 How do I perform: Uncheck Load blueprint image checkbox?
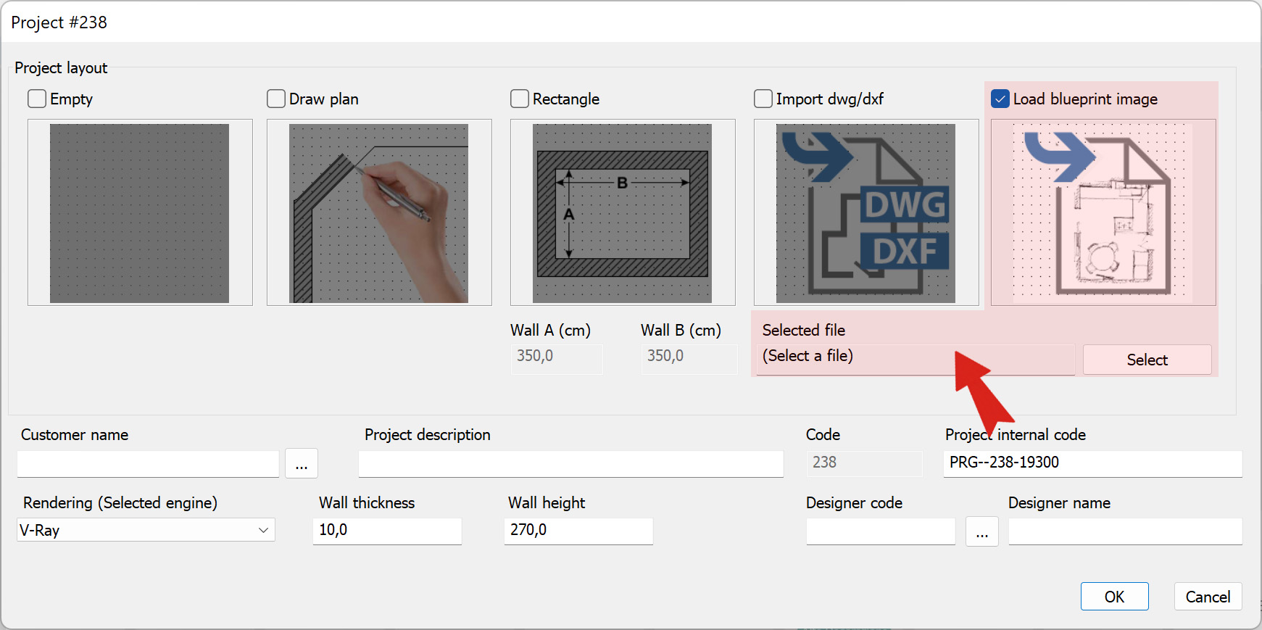(1000, 99)
